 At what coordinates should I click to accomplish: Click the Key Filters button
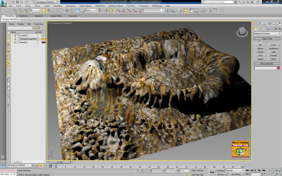(x=236, y=174)
